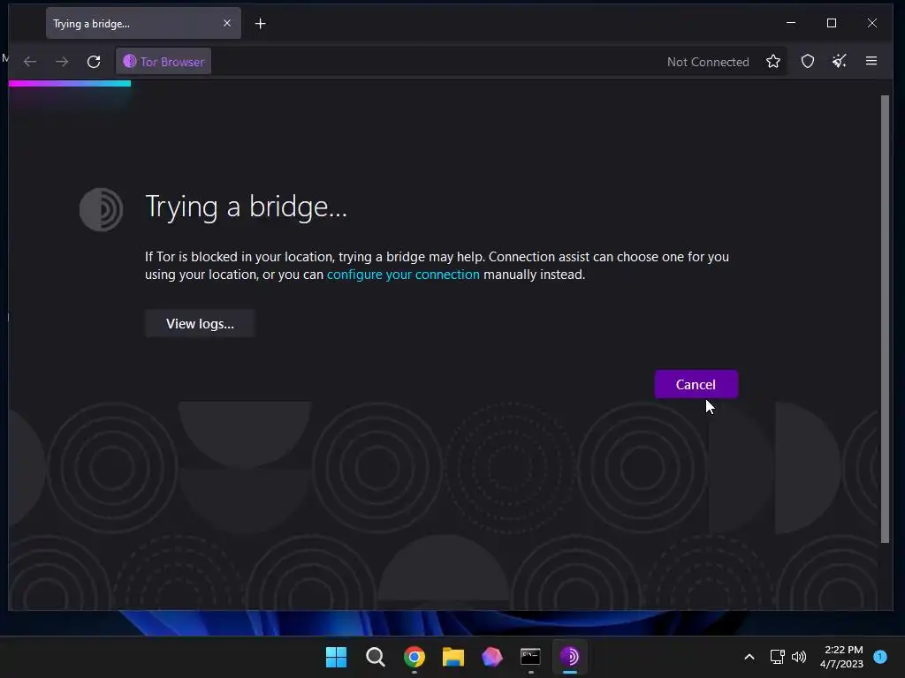Open network settings tray icon

pos(778,657)
